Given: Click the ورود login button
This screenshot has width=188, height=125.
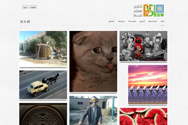Looking at the screenshot, I should coord(25,7).
